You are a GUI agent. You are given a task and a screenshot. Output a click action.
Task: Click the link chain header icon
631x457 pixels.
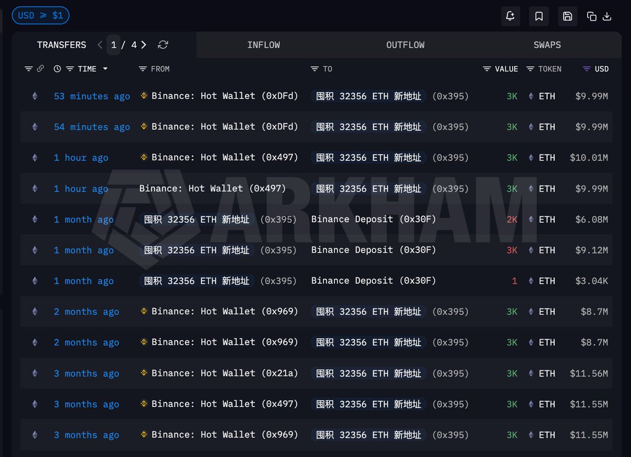click(x=40, y=69)
